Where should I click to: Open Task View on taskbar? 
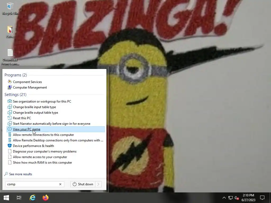19,198
